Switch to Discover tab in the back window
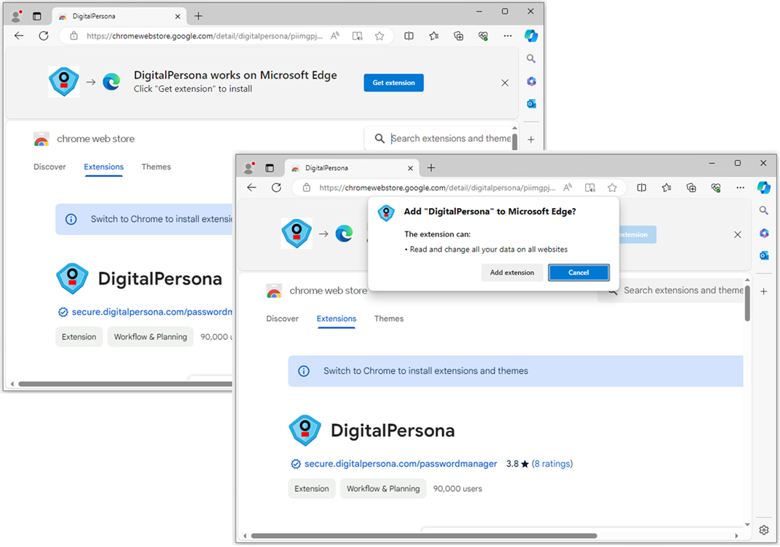Viewport: 780px width, 547px height. (x=49, y=167)
